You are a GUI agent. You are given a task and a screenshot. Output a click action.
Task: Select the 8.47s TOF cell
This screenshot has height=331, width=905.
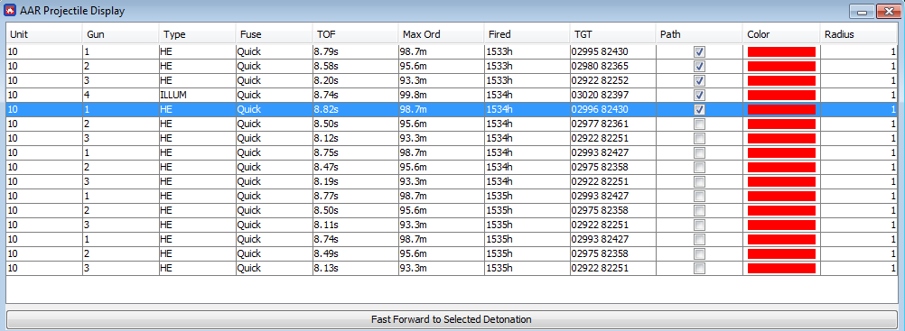point(355,167)
